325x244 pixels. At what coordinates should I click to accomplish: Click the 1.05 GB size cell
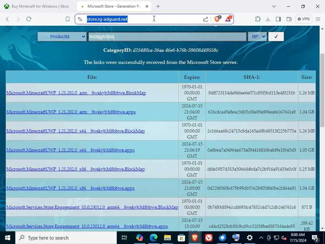(x=307, y=150)
